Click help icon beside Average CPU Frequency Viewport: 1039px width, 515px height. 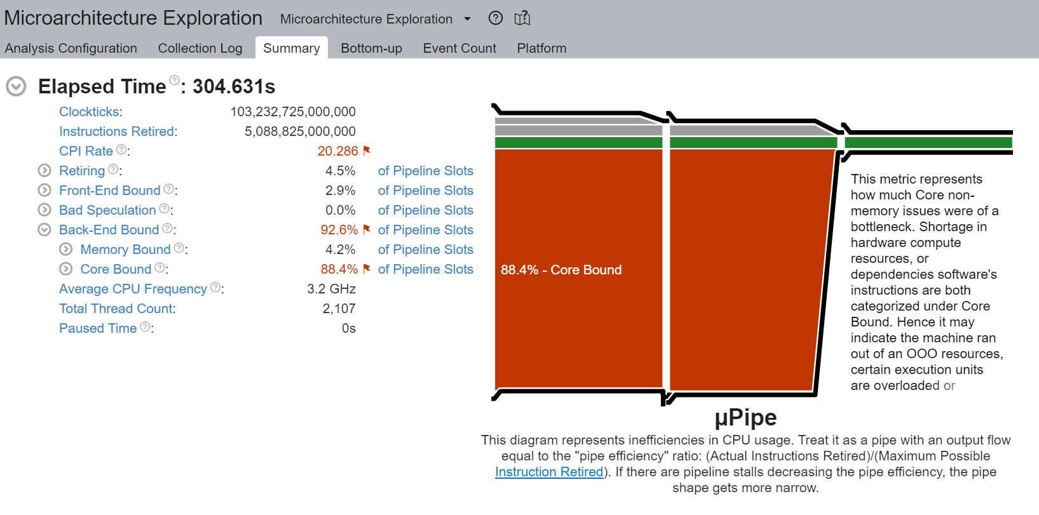tap(215, 288)
